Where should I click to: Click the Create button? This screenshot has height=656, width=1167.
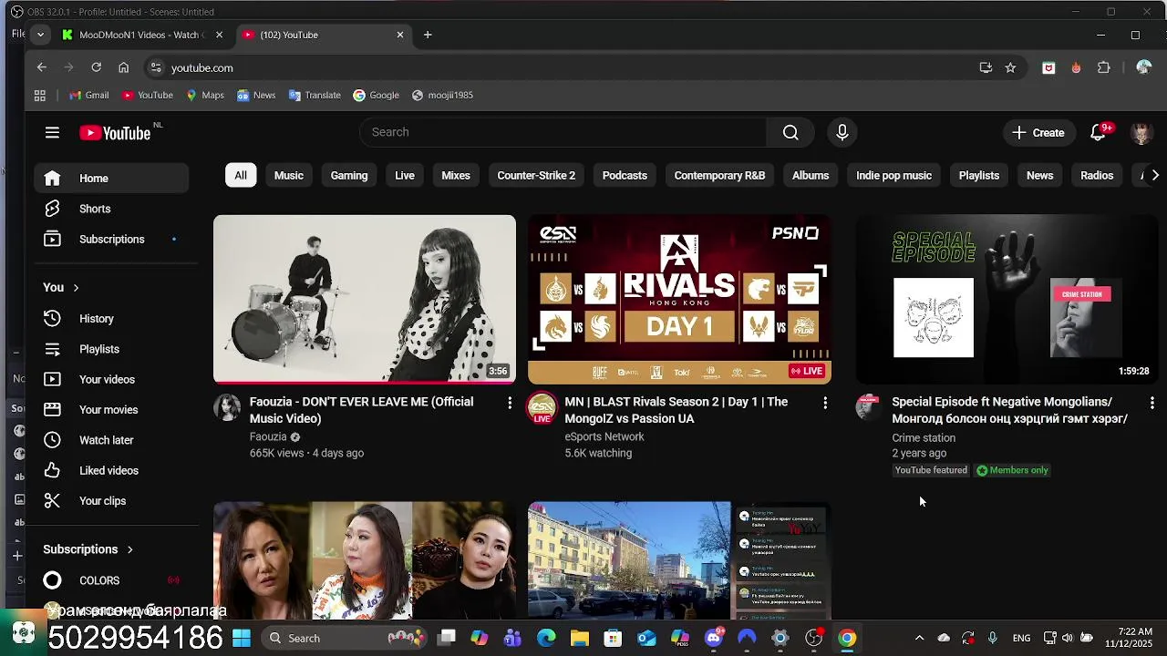pos(1038,133)
